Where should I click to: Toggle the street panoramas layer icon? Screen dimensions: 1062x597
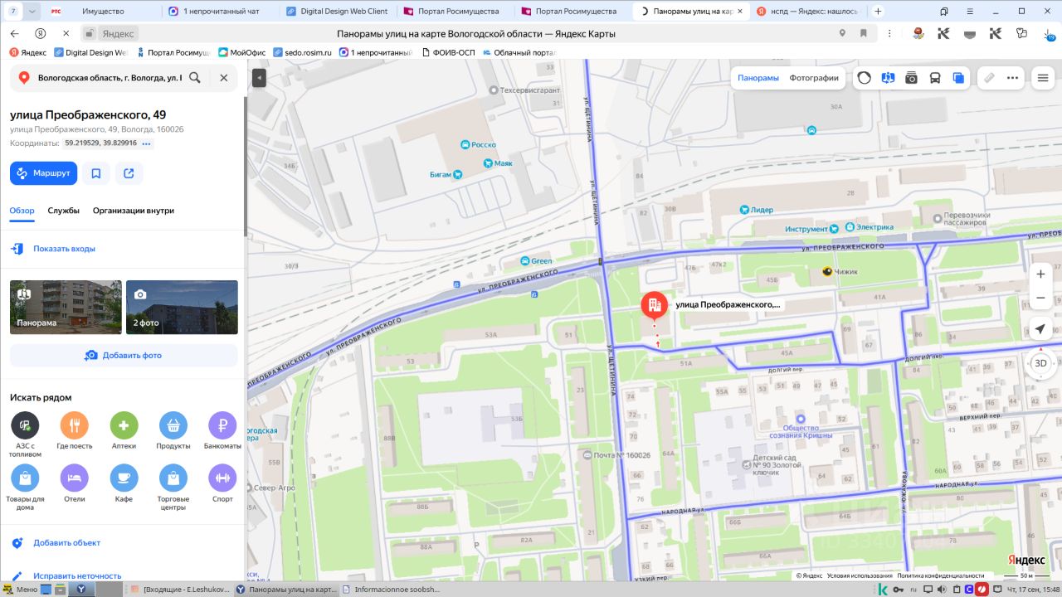888,78
